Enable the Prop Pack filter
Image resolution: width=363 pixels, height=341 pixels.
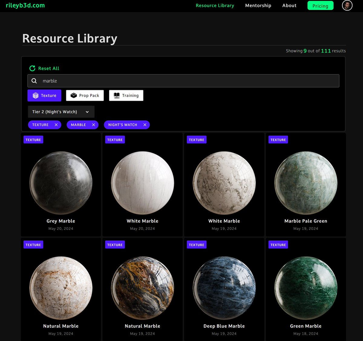pyautogui.click(x=85, y=95)
